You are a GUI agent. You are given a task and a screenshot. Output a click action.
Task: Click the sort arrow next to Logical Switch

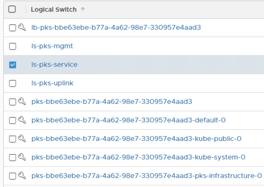(x=83, y=10)
